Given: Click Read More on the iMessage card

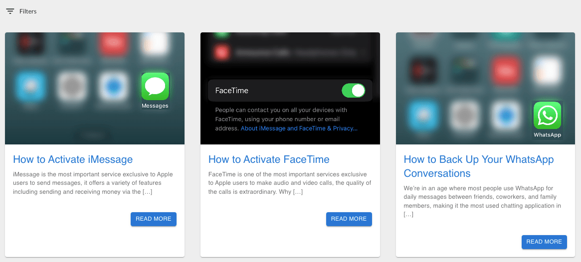Looking at the screenshot, I should (x=154, y=219).
